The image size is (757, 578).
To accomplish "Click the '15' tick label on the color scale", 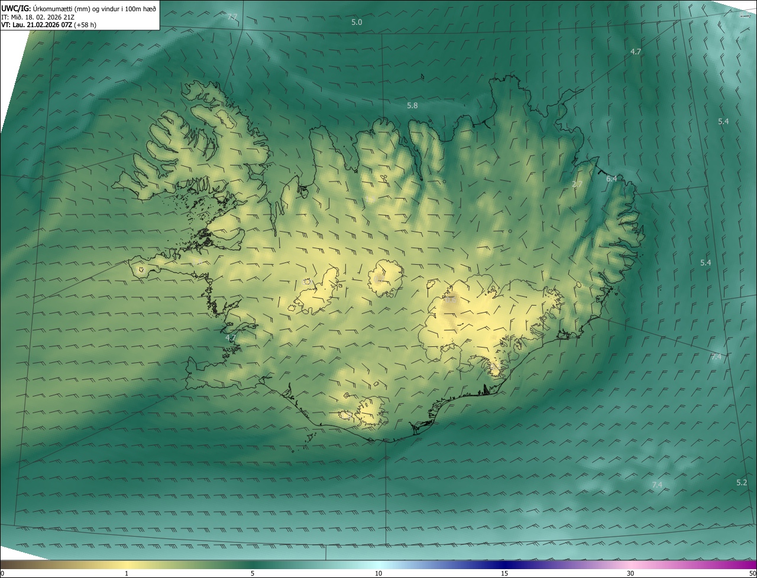I will click(504, 573).
